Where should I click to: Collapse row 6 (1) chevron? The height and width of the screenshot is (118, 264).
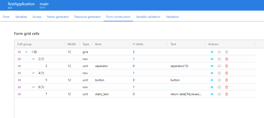click(33, 87)
